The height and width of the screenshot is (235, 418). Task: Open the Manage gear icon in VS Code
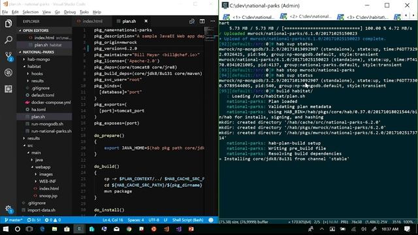click(8, 210)
